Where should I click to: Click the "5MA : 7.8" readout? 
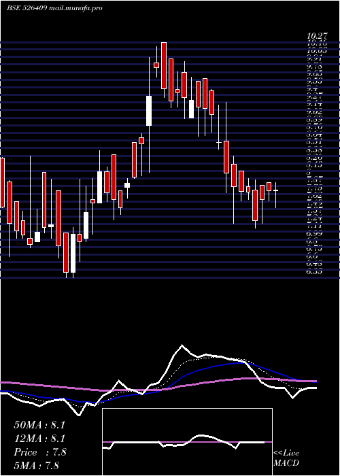[x=37, y=466]
